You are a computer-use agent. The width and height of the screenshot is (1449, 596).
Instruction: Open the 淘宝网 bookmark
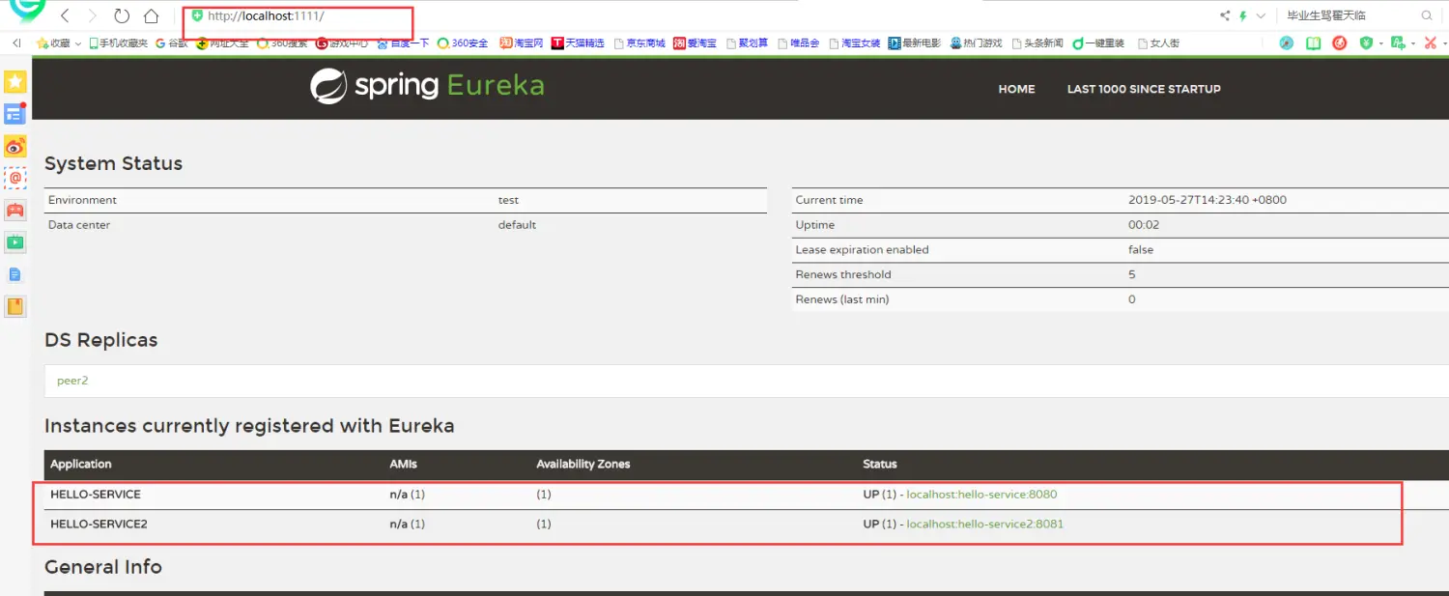click(522, 43)
